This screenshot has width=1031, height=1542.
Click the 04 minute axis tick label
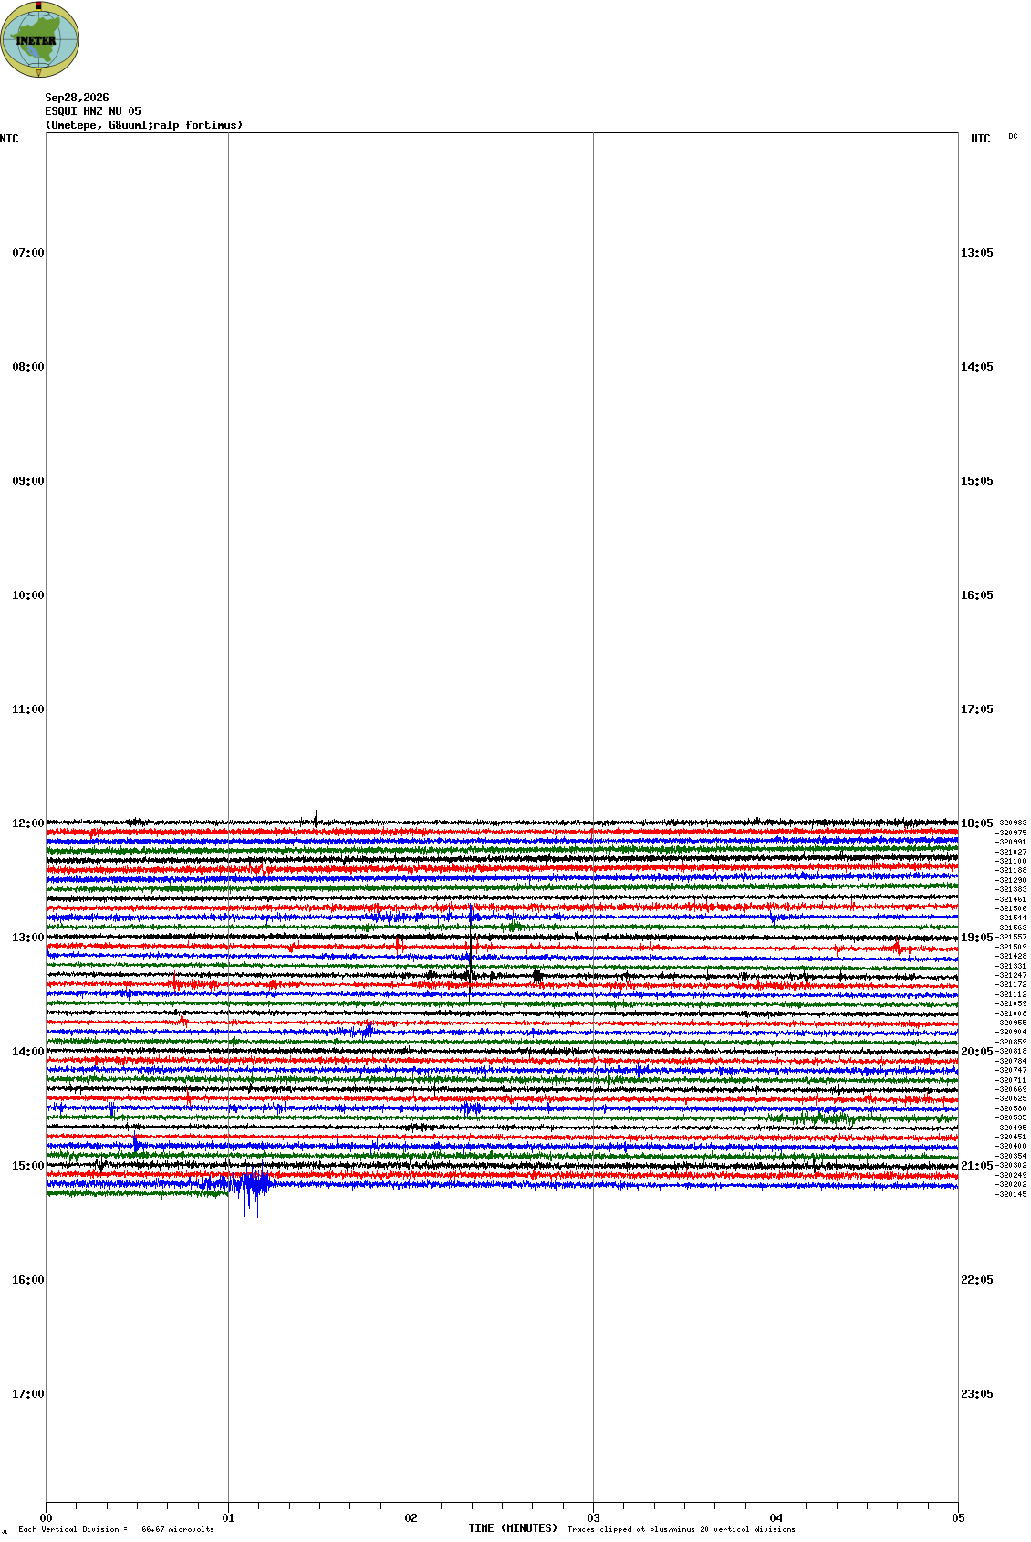tap(776, 1518)
